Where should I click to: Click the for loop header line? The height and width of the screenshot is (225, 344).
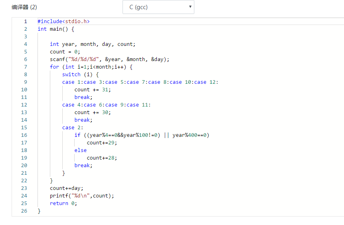[91, 67]
